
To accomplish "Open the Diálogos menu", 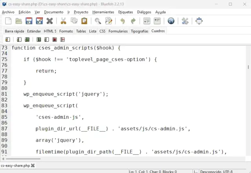I will click(144, 12).
